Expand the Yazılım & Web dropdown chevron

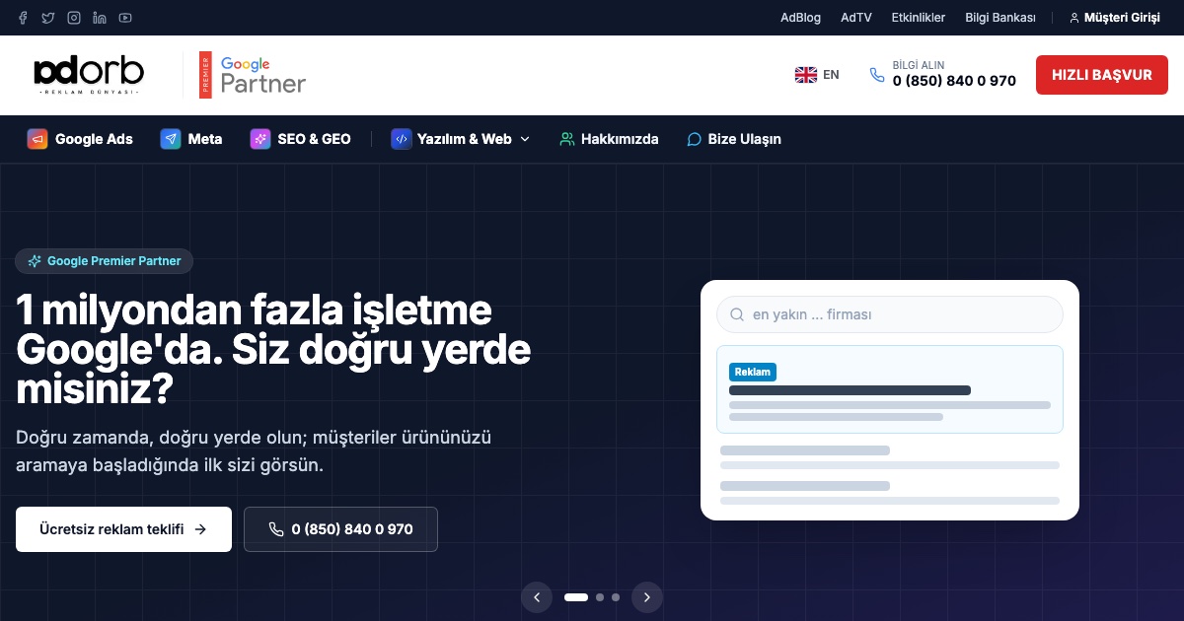coord(525,139)
